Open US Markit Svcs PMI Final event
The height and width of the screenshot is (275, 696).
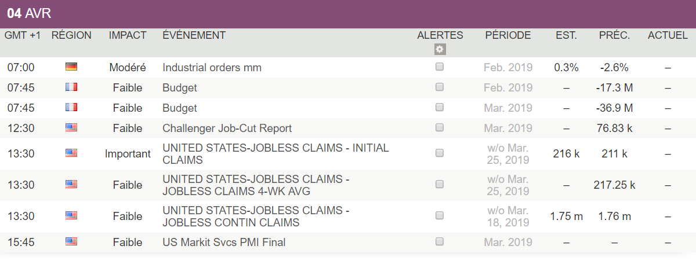pyautogui.click(x=224, y=243)
